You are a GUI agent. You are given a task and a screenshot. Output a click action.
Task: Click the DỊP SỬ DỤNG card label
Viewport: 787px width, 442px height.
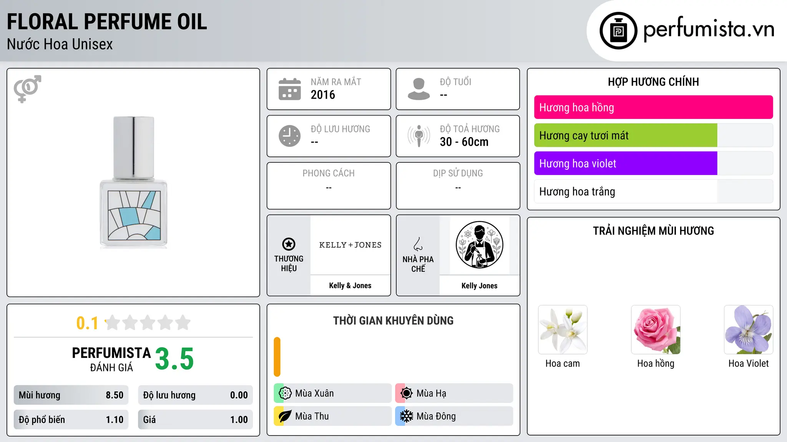(x=458, y=173)
